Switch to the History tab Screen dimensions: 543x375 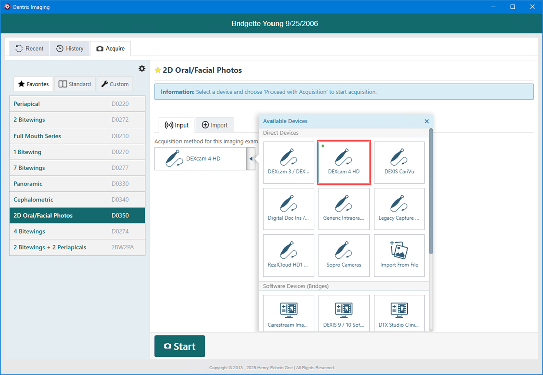70,48
